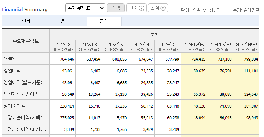This screenshot has height=137, width=264.
Task: Click the 18,264 pre-tax income value
Action: [x=94, y=94]
